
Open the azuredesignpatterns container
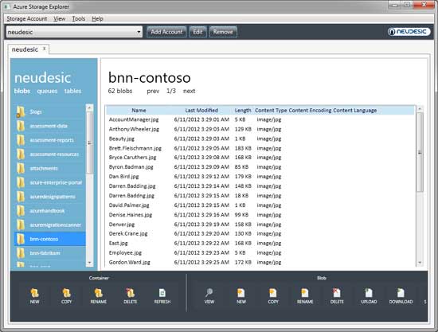(x=50, y=197)
